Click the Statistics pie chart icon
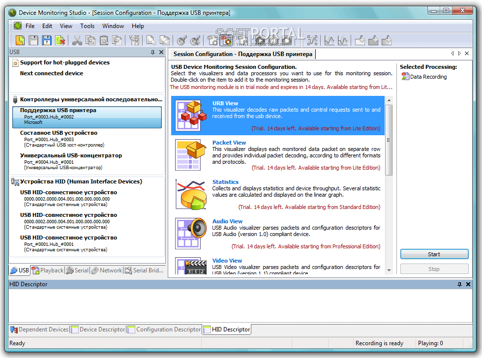The width and height of the screenshot is (482, 358). 190,194
